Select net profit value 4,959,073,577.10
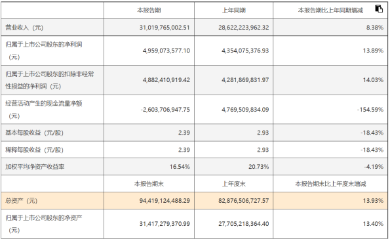This screenshot has width=390, height=239. tap(166, 51)
